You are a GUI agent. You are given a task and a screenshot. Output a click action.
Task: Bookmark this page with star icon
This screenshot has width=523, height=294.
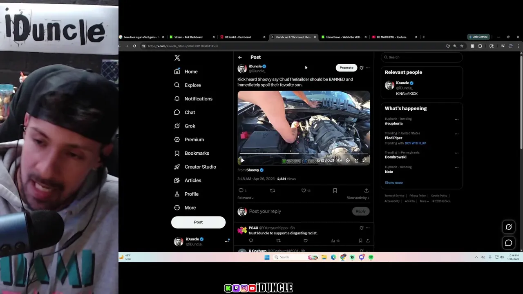click(x=462, y=46)
